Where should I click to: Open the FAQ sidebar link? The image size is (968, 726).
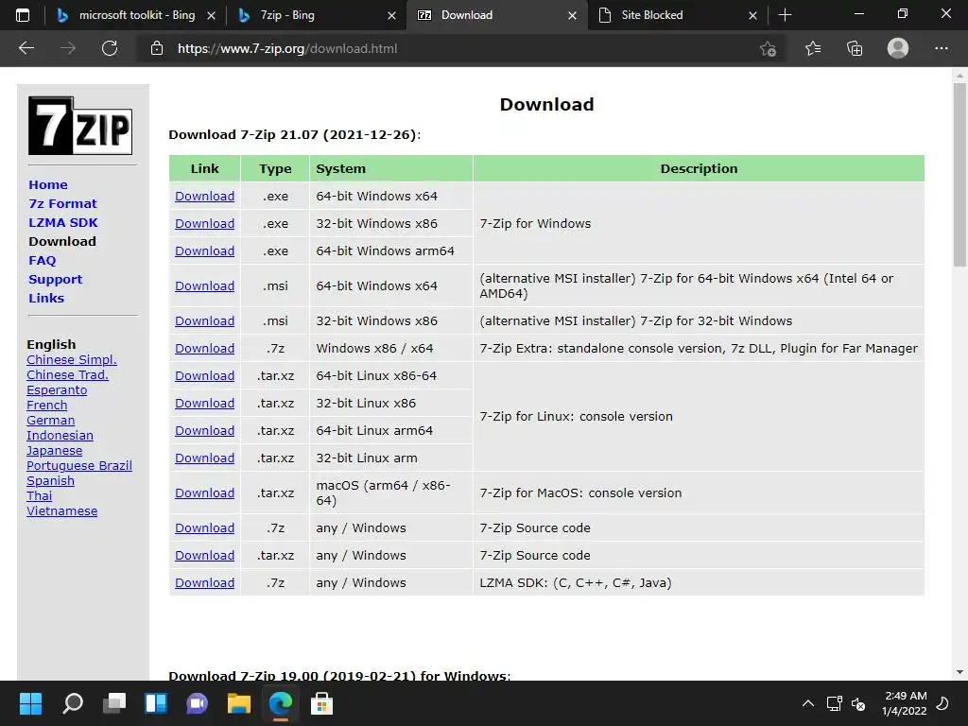coord(42,261)
